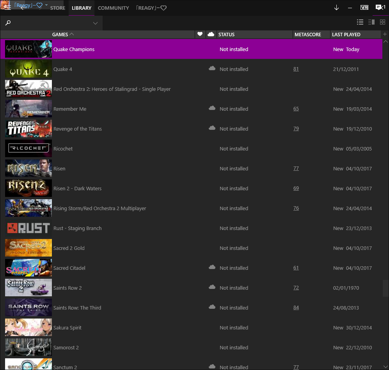Open Revenge of the Titans' metascore 79
This screenshot has width=389, height=370.
tap(296, 128)
